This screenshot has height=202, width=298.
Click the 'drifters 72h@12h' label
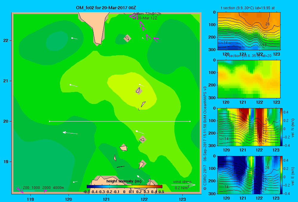(x=147, y=14)
